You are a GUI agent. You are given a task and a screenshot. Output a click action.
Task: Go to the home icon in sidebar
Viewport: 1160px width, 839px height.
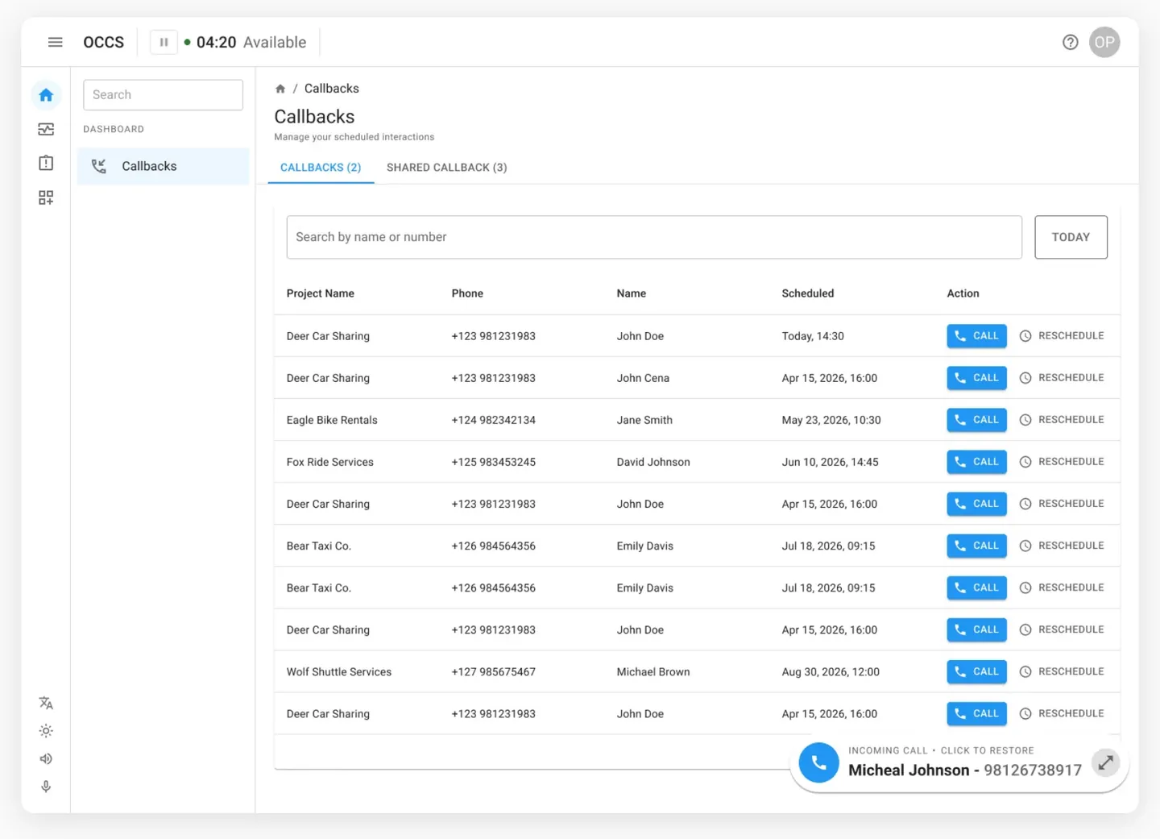pyautogui.click(x=46, y=95)
